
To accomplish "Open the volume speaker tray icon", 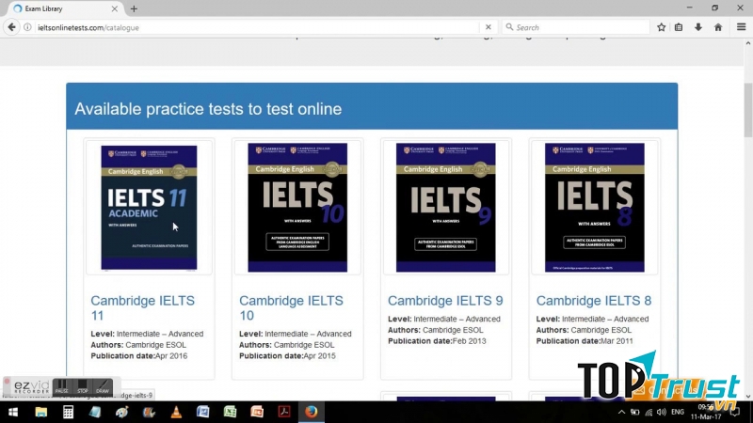I will coord(662,412).
